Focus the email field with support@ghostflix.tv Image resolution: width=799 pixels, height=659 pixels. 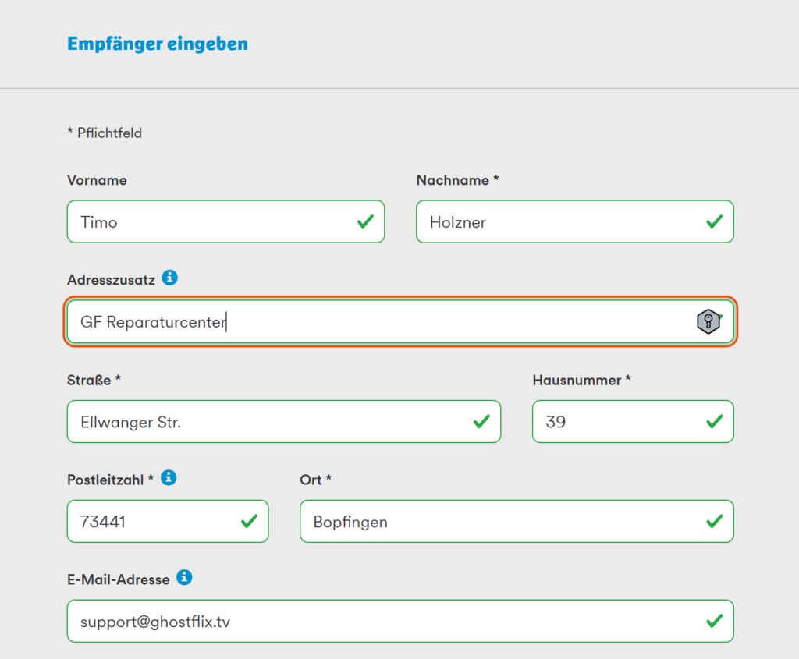382,622
